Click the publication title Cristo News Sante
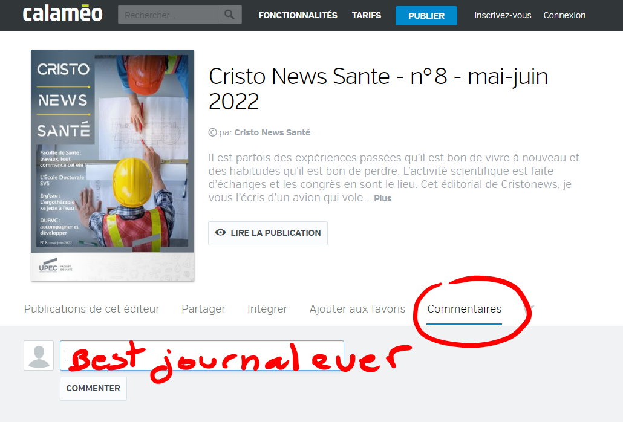Image resolution: width=623 pixels, height=422 pixels. [x=378, y=88]
